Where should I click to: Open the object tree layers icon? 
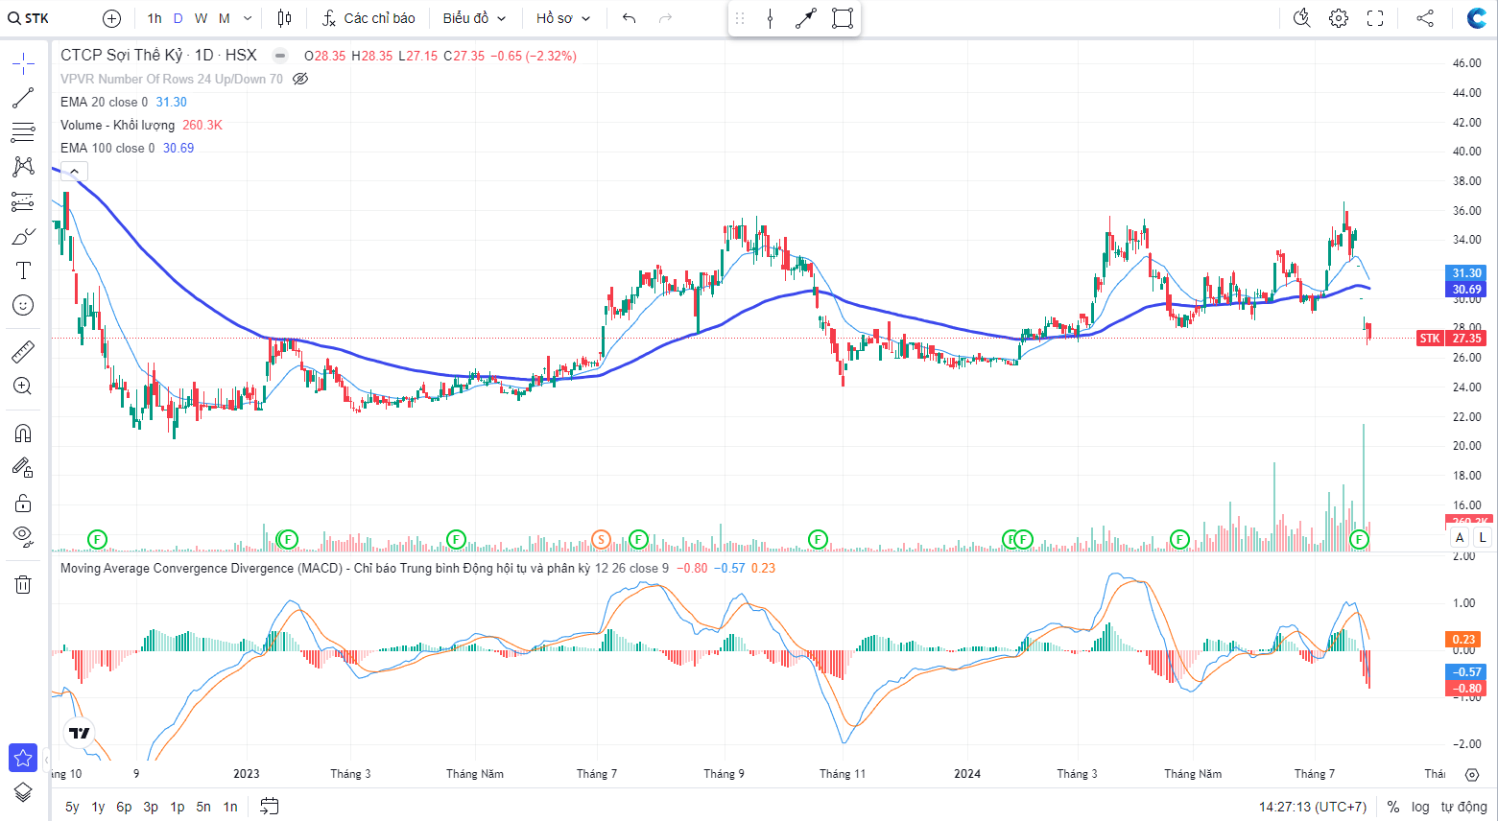(x=23, y=792)
